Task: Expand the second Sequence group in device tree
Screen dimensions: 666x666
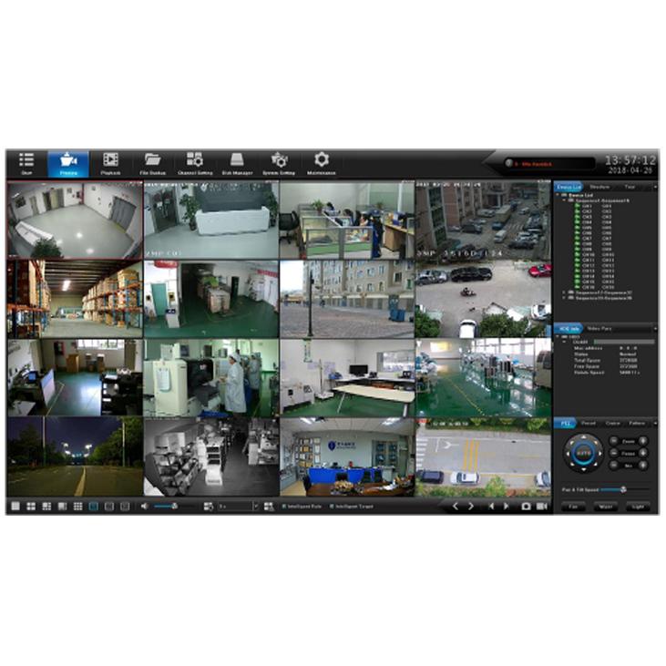Action: (x=565, y=292)
